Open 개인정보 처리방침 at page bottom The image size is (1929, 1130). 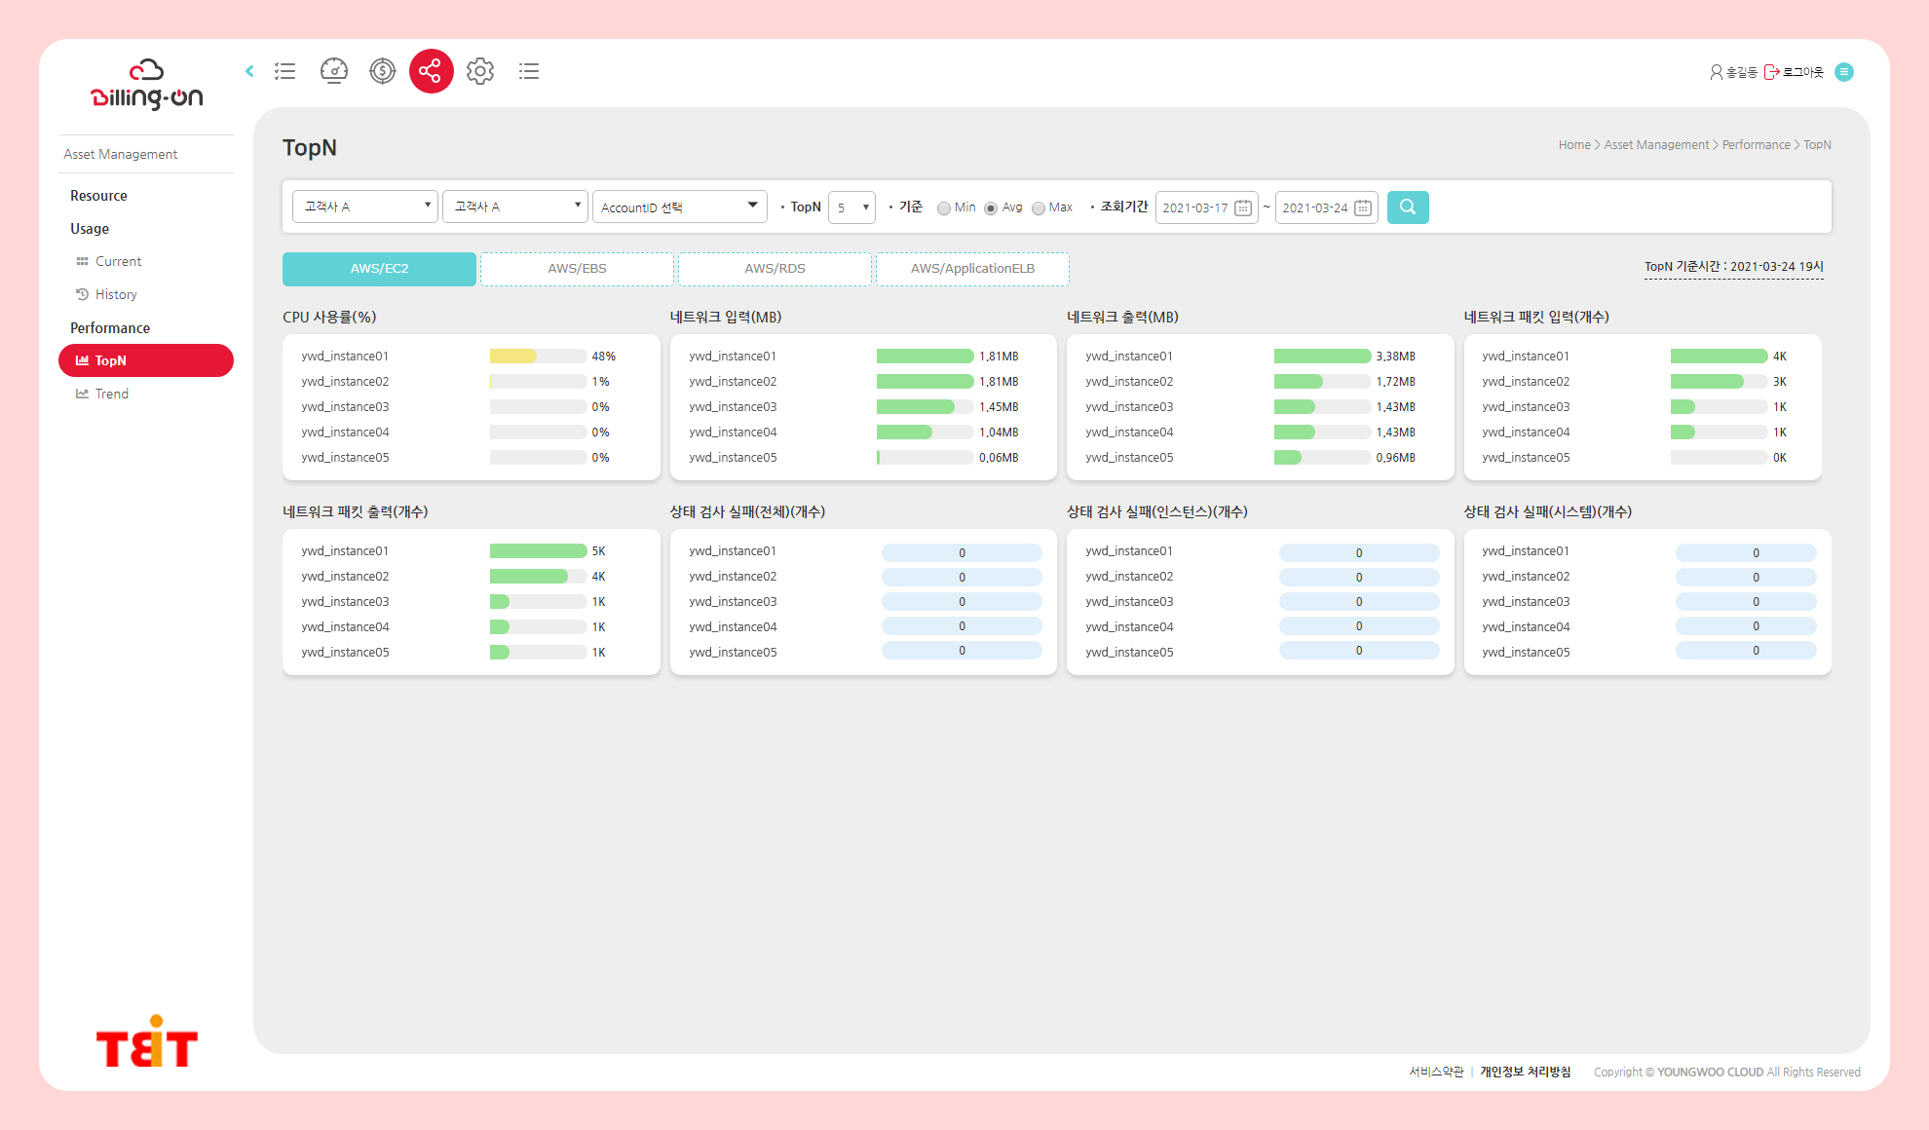[1525, 1072]
